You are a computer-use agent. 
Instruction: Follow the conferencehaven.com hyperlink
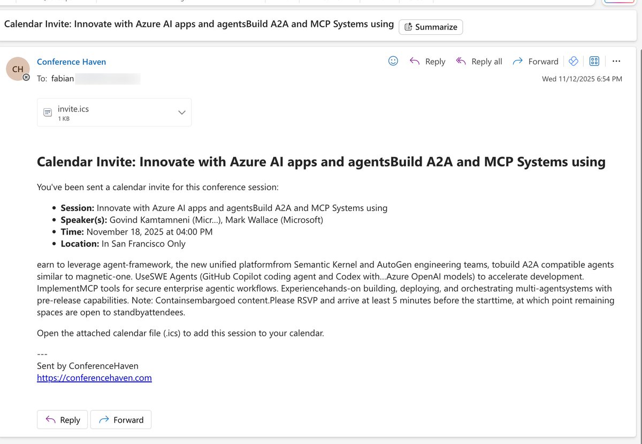click(x=94, y=378)
